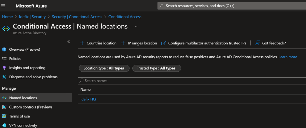Viewport: 306px width, 128px height.
Task: Go to Insights and reporting
Action: [27, 68]
